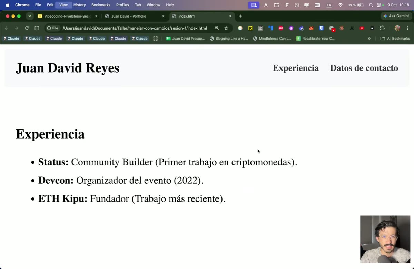This screenshot has width=414, height=269.
Task: Open the Blogging Like a Ha... bookmark
Action: pyautogui.click(x=229, y=39)
